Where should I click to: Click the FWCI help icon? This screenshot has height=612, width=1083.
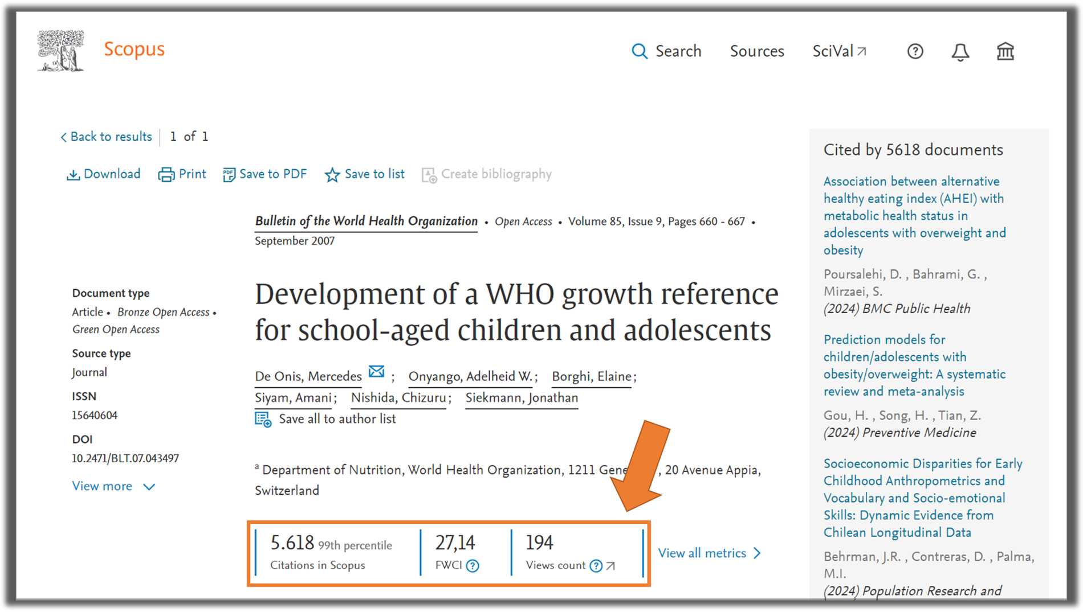pyautogui.click(x=473, y=566)
